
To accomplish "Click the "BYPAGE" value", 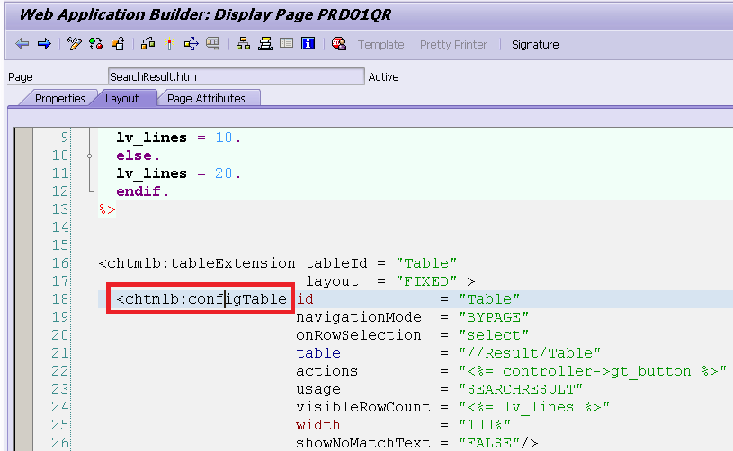I will (494, 317).
